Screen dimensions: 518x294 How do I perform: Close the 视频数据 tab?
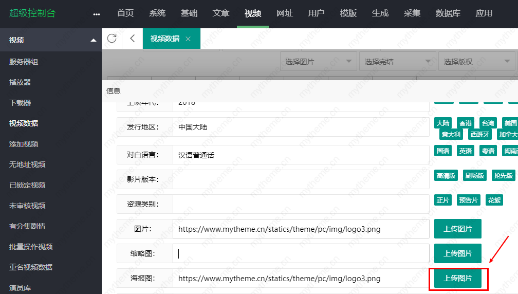click(x=188, y=39)
